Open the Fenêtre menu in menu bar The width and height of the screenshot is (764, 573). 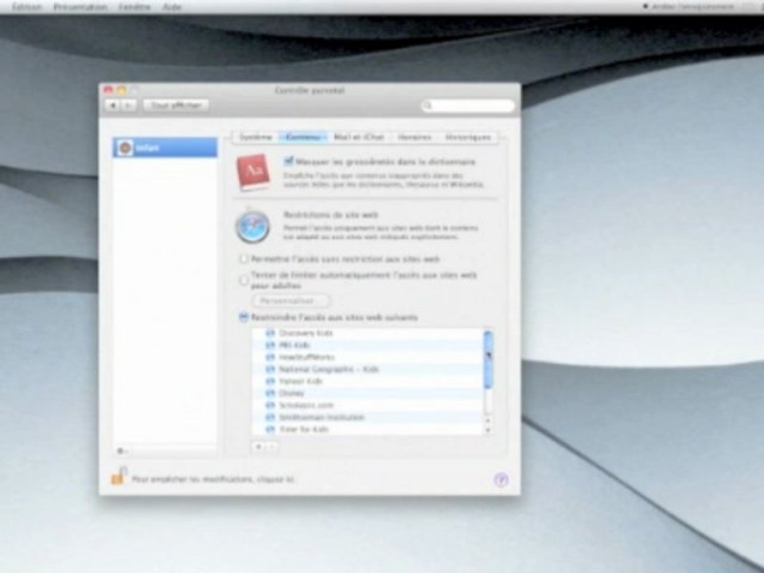coord(134,7)
